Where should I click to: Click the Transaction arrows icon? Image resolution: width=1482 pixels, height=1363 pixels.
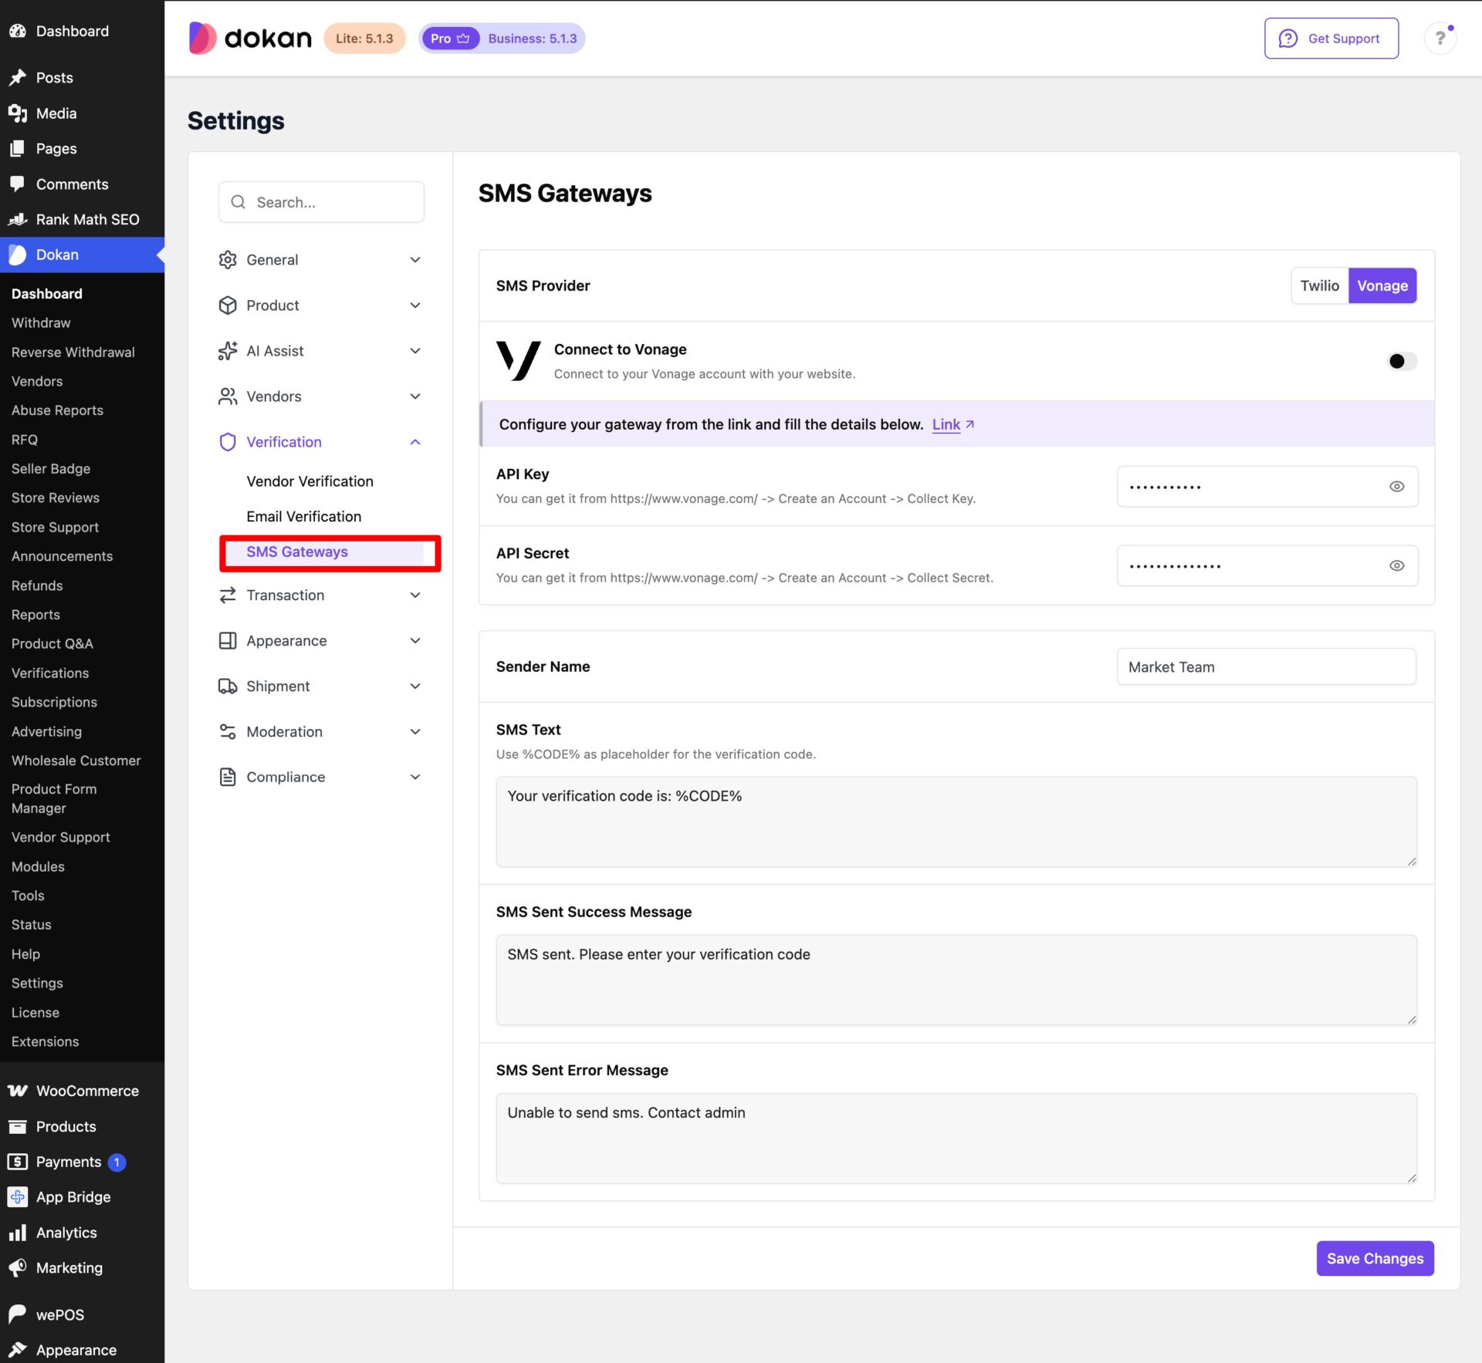coord(228,595)
